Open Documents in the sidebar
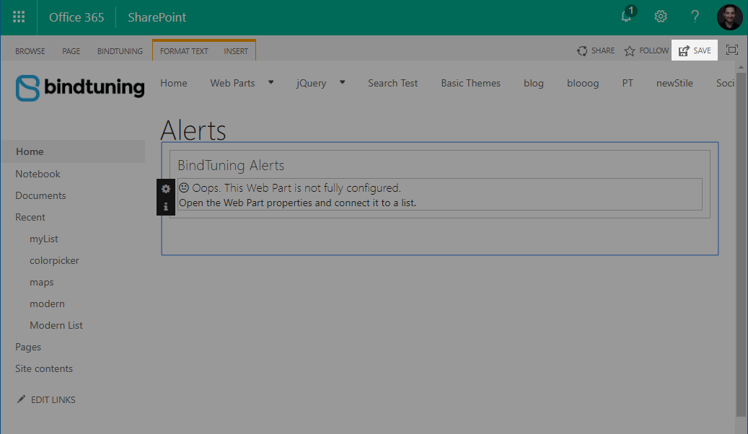748x434 pixels. pyautogui.click(x=40, y=195)
